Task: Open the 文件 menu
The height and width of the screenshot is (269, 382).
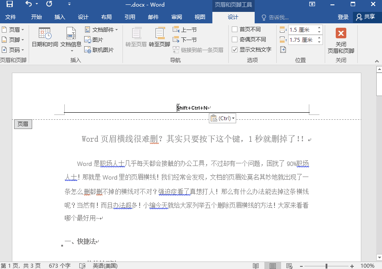Action: point(11,17)
